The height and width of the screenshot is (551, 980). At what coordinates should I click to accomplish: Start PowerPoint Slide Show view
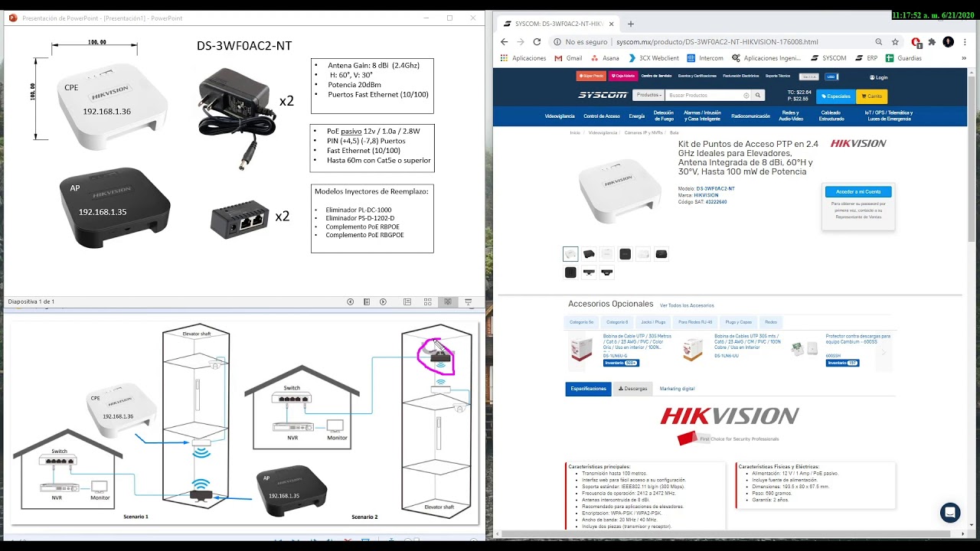point(469,302)
